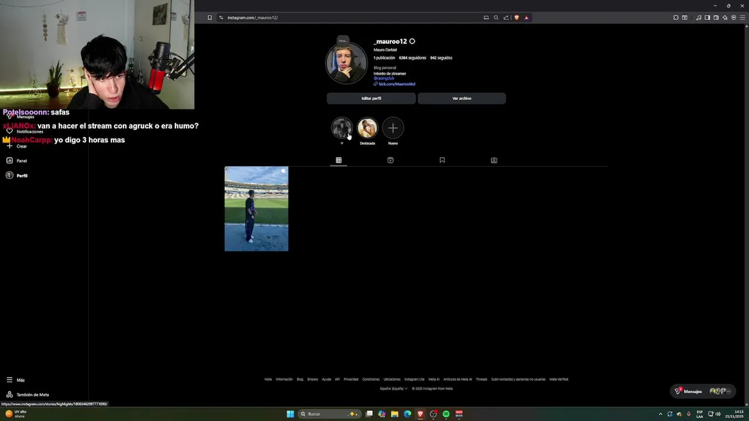The image size is (749, 421).
Task: Click the zoom magnifier icon in address bar
Action: (496, 18)
